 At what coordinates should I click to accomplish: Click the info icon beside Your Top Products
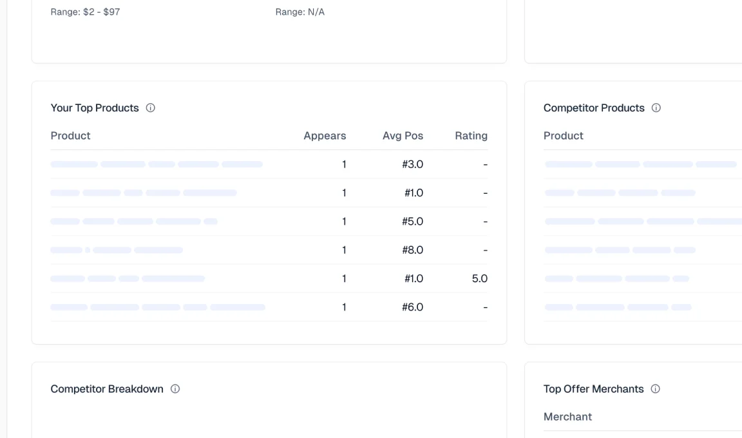(150, 108)
